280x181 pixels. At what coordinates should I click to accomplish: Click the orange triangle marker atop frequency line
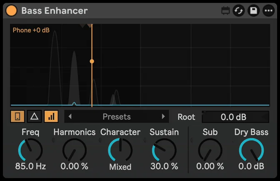(90, 26)
